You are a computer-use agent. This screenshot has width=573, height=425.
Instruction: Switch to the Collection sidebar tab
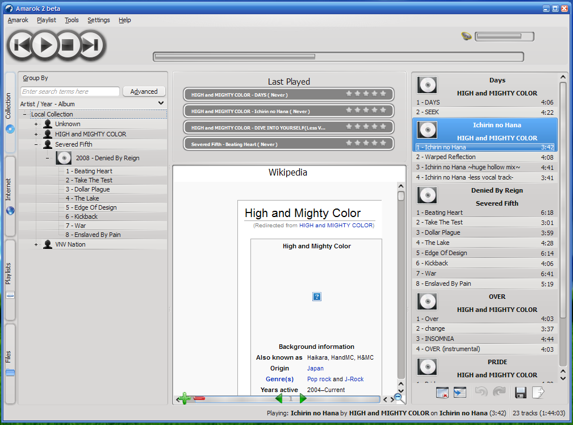point(10,112)
